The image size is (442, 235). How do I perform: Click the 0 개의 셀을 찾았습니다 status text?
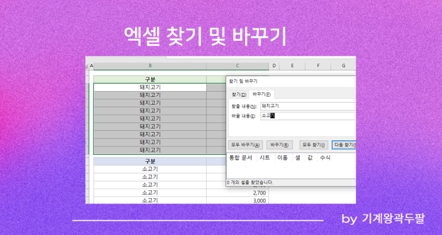250,182
